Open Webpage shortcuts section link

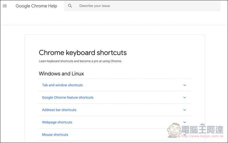(x=57, y=122)
